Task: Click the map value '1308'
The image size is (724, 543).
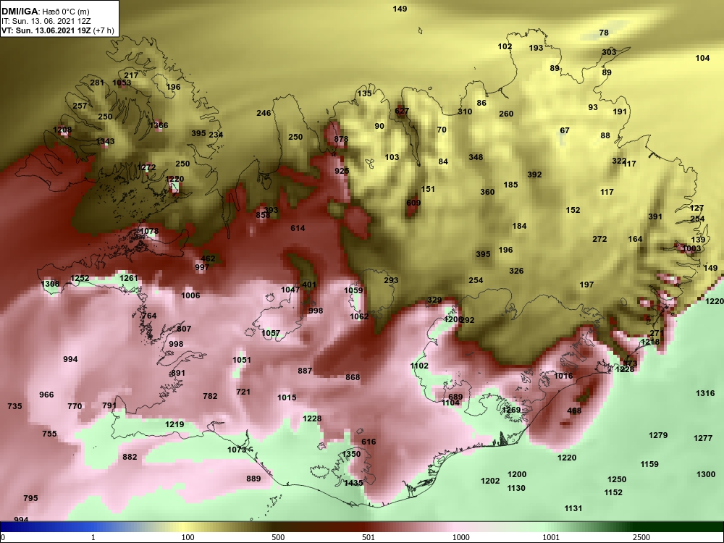Action: [51, 284]
